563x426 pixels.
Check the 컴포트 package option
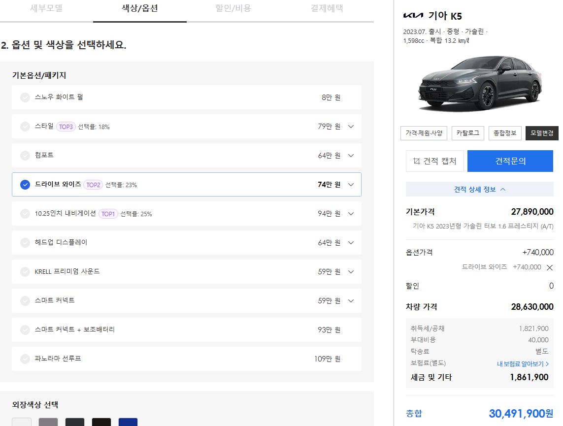tap(25, 156)
